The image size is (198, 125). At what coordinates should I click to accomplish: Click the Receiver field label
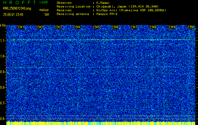coord(64,10)
